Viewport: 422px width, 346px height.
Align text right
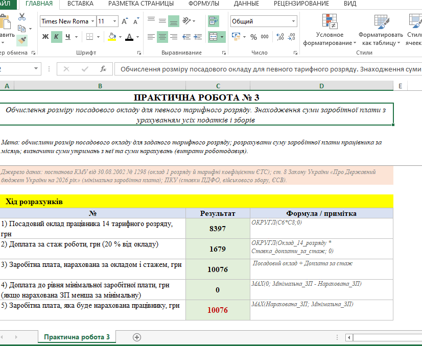click(x=174, y=37)
